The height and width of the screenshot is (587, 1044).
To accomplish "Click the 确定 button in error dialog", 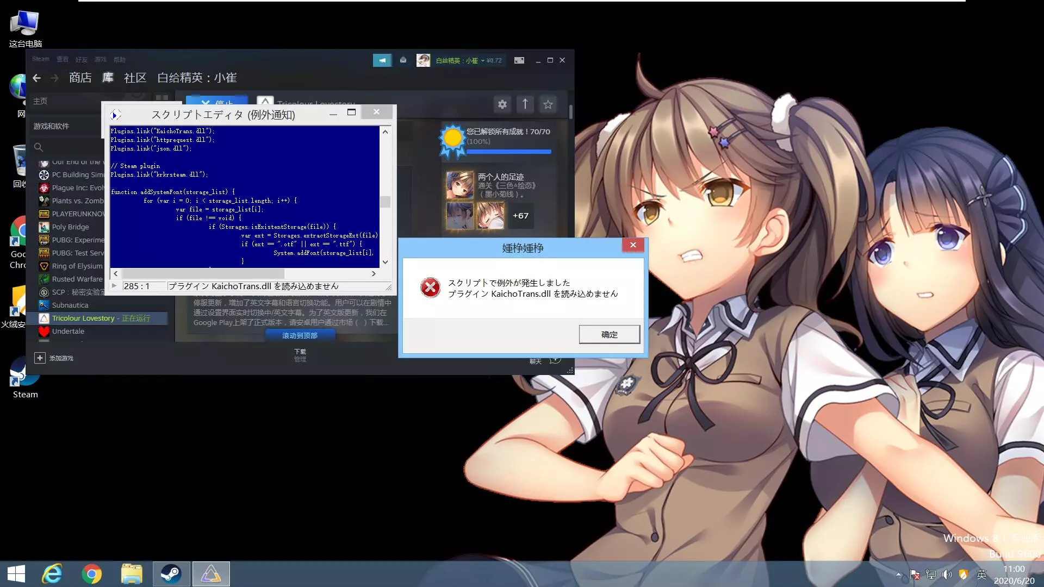I will [609, 334].
